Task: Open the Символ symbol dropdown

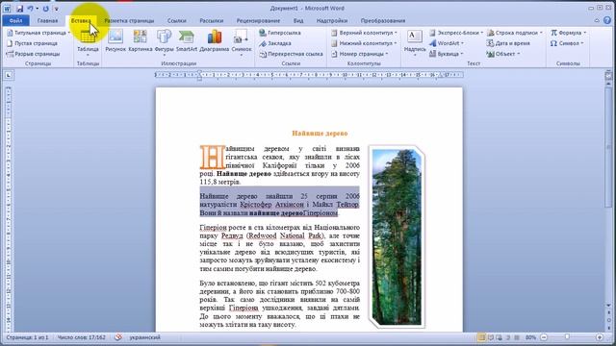Action: click(x=567, y=43)
